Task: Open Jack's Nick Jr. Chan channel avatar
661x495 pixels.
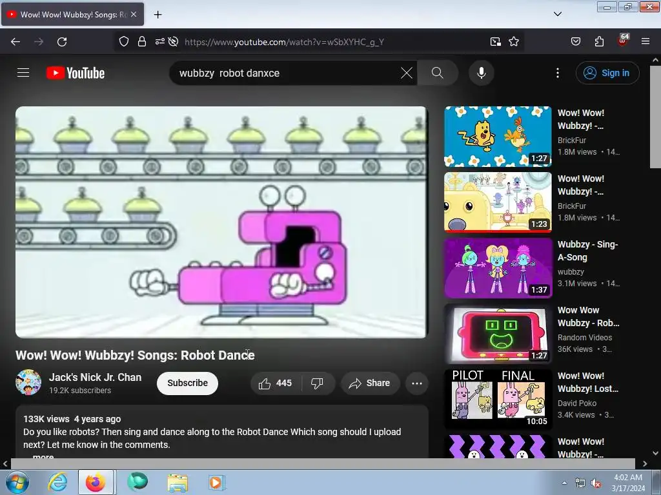Action: pos(28,382)
